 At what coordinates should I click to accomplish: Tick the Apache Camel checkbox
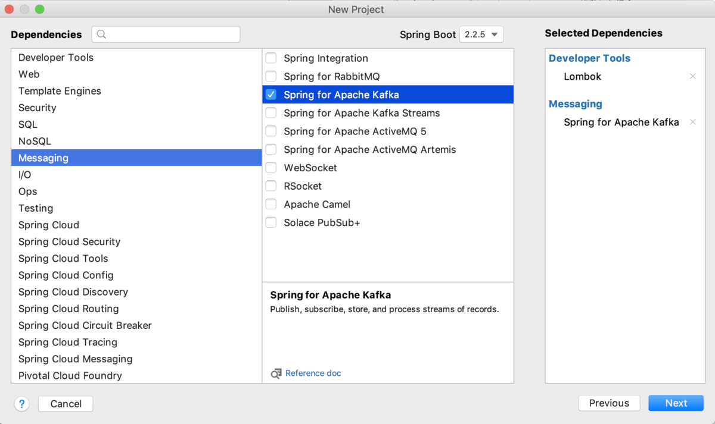[x=271, y=205]
